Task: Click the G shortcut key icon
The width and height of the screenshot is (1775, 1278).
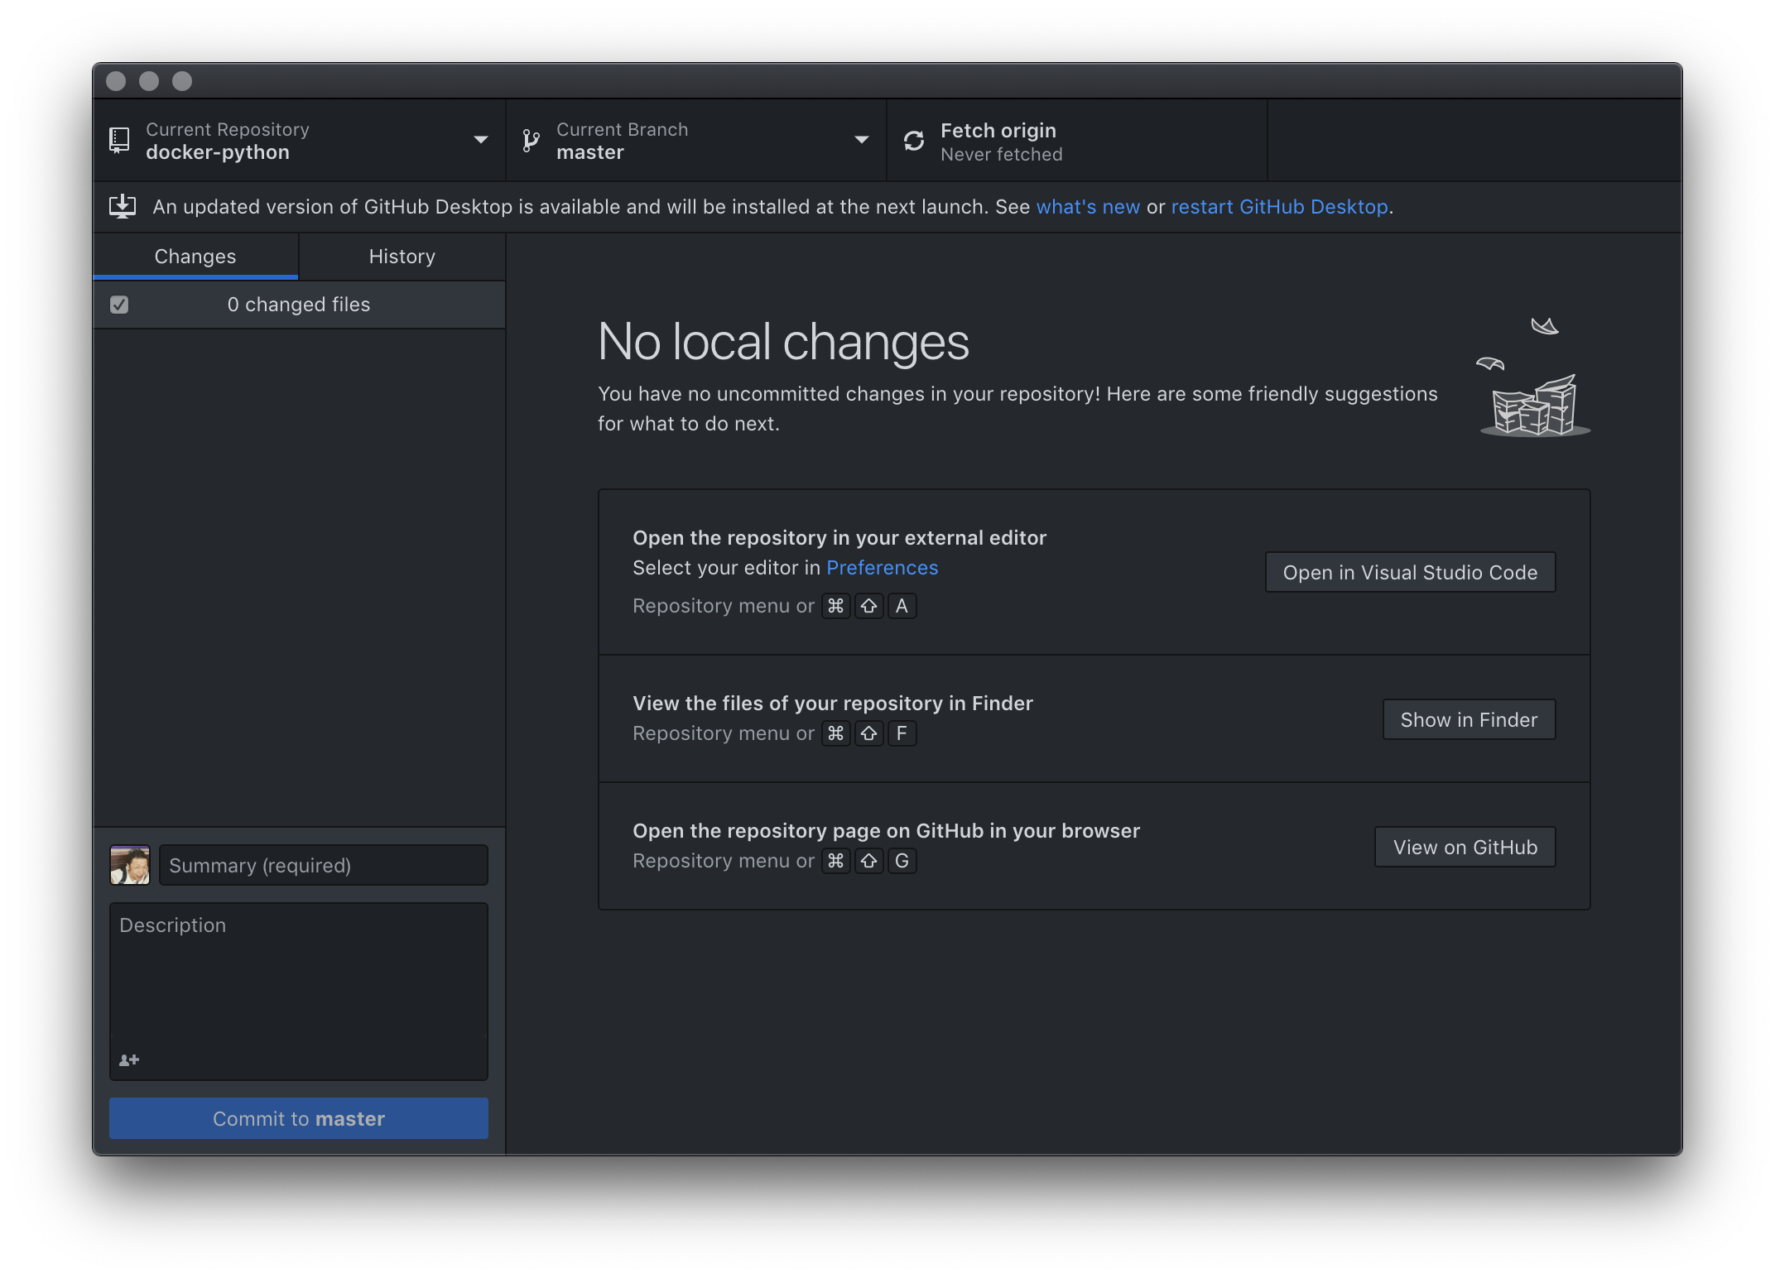Action: pyautogui.click(x=902, y=861)
